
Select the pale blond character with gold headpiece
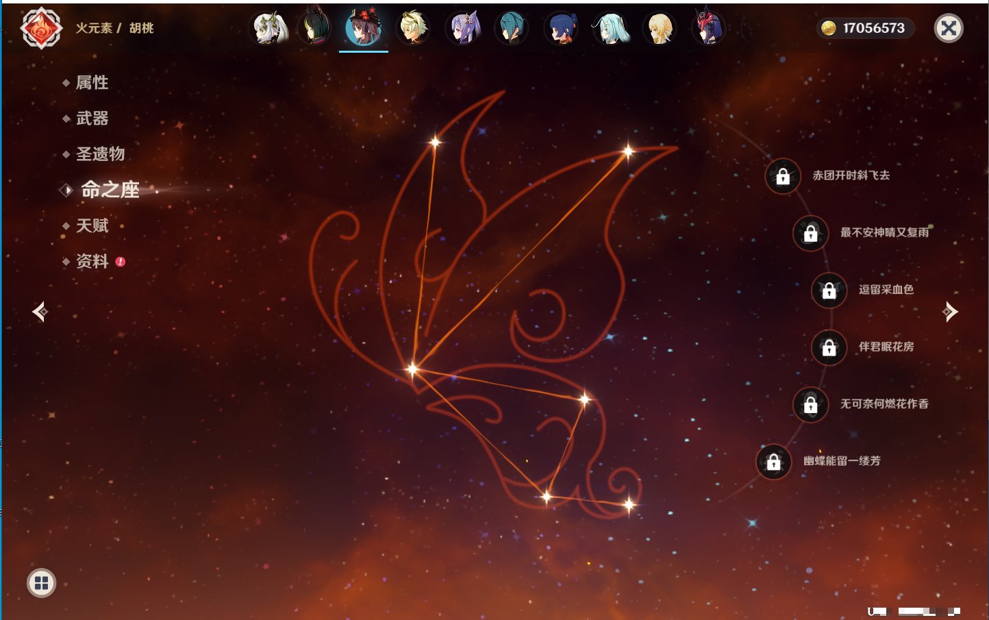pyautogui.click(x=413, y=28)
